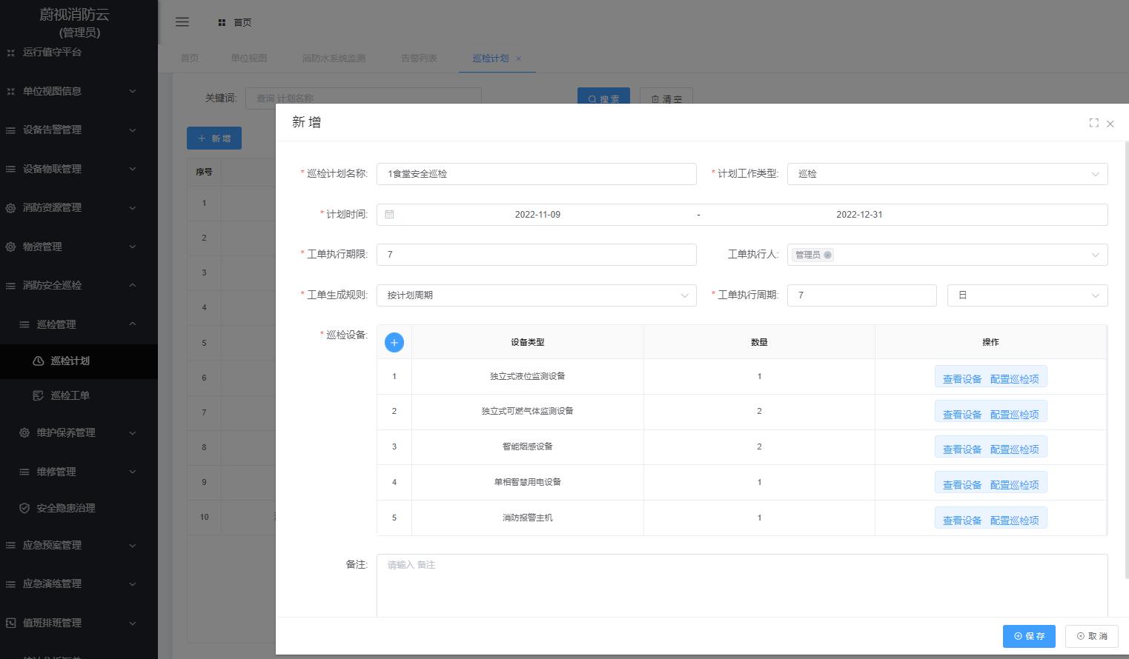Switch to the 告警列表 tab
This screenshot has height=659, width=1129.
coord(419,58)
